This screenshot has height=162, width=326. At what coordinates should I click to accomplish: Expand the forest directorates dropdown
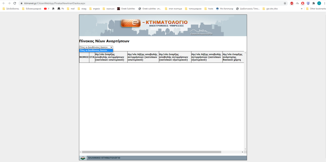[x=96, y=47]
